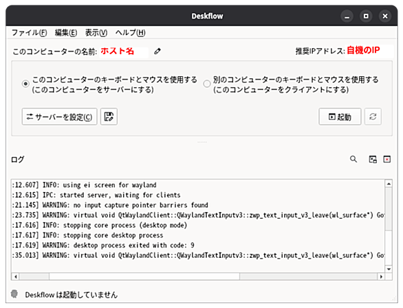Click log vertical scrollbar down arrow

[389, 269]
